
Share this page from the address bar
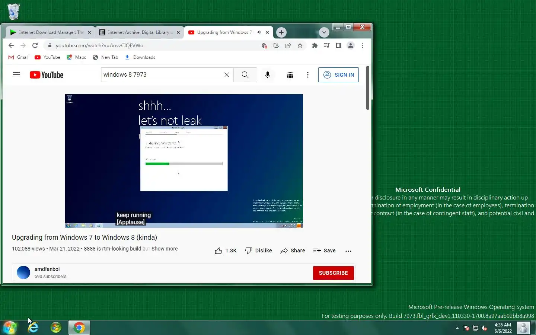tap(288, 45)
